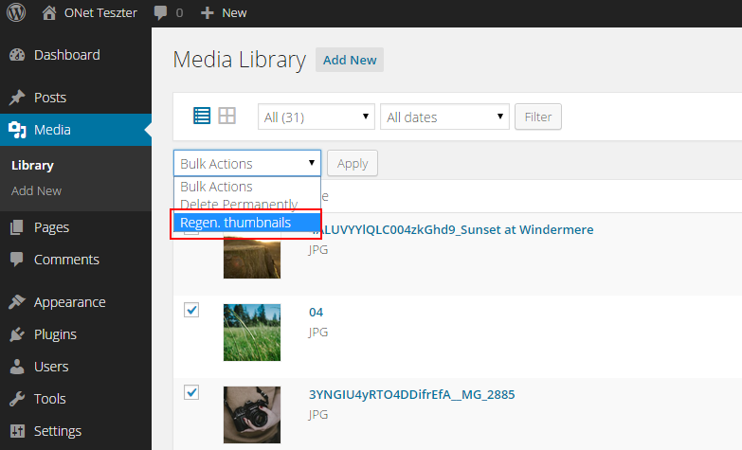Collapse the Bulk Actions dropdown
The height and width of the screenshot is (450, 742).
(x=246, y=163)
